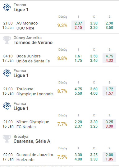The width and height of the screenshot is (119, 167).
Task: Open Toulouse vs Olympique Lyonnais match
Action: [x=35, y=92]
